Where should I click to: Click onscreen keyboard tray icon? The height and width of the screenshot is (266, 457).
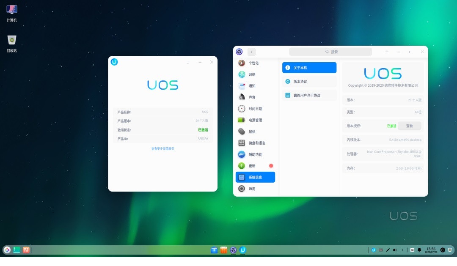click(x=381, y=250)
